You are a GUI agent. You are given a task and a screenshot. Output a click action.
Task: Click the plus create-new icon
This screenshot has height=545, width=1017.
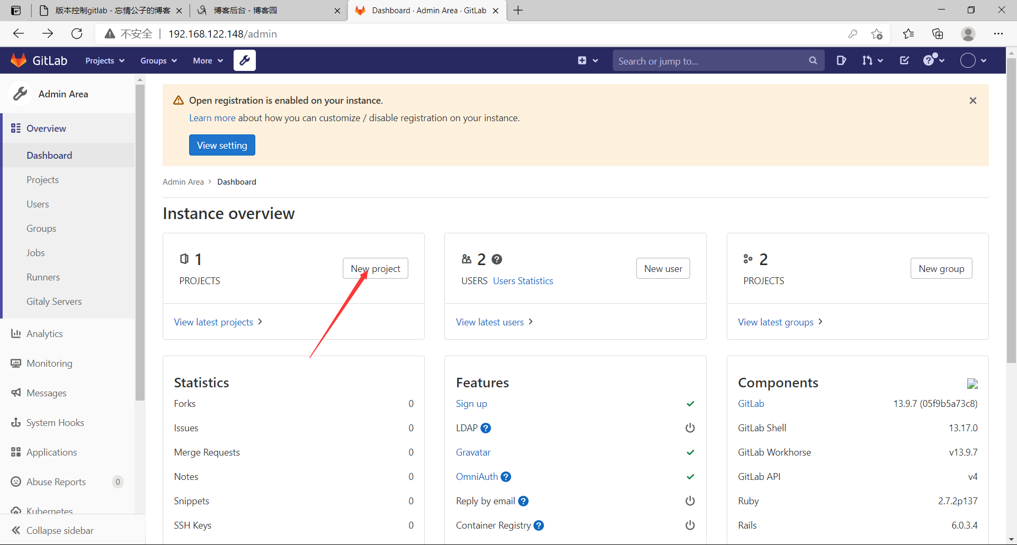(582, 60)
